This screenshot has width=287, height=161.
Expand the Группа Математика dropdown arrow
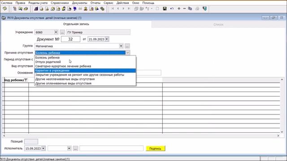click(121, 46)
